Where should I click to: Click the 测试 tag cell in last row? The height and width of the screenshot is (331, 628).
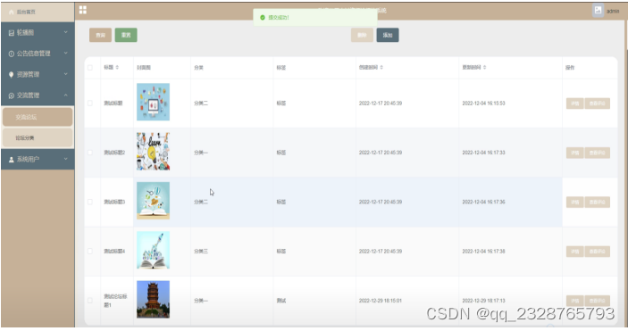coord(281,301)
